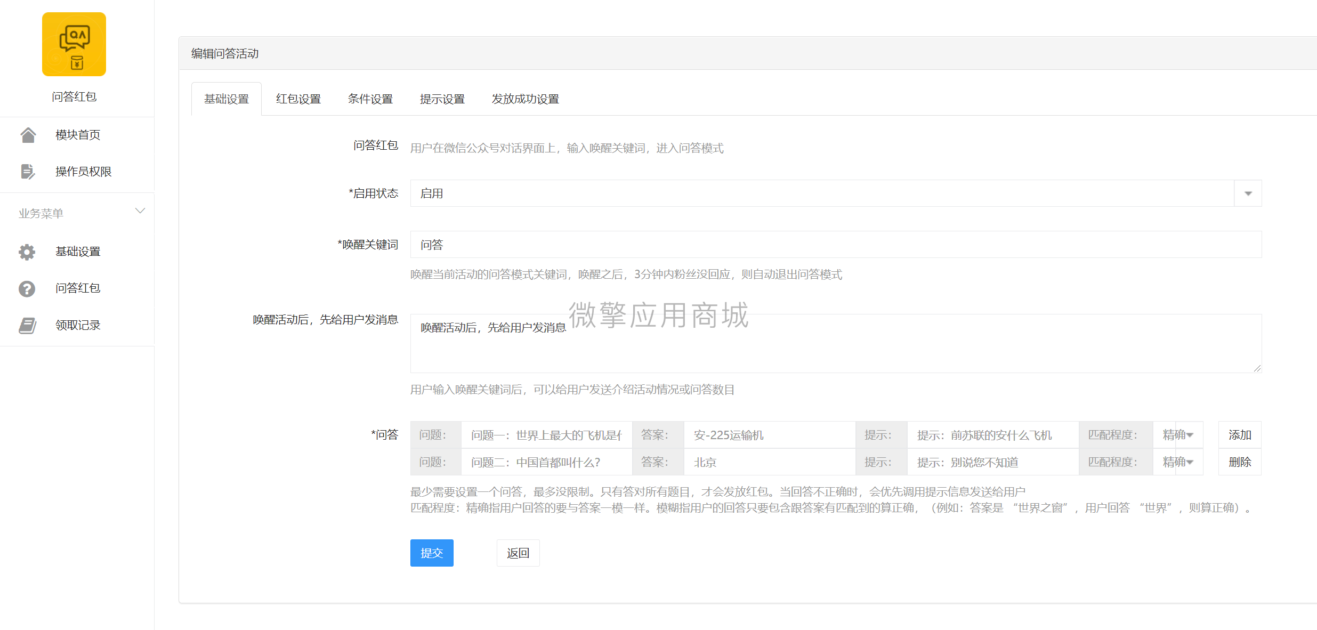Viewport: 1317px width, 630px height.
Task: Collapse the 业务菜单 section chevron
Action: click(140, 211)
